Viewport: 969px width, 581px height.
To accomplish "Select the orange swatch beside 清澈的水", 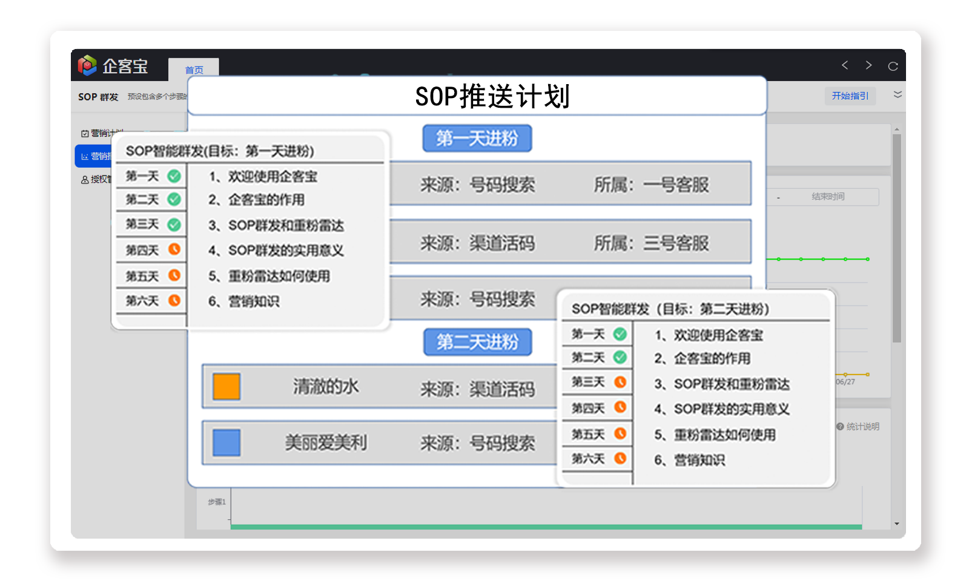I will coord(227,387).
